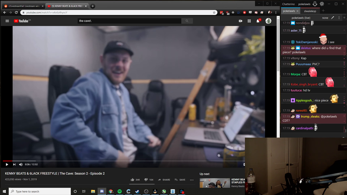This screenshot has width=347, height=195.
Task: Open Cortana circle on the taskbar
Action: pos(75,191)
